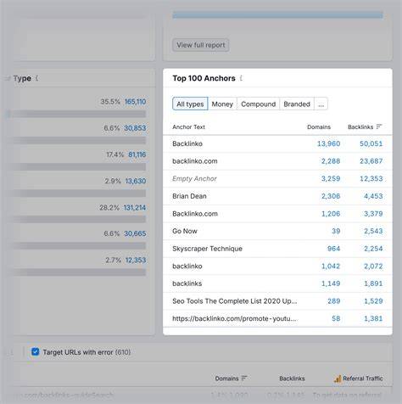Open the 30,853 value in Type panel
This screenshot has width=402, height=404.
135,128
